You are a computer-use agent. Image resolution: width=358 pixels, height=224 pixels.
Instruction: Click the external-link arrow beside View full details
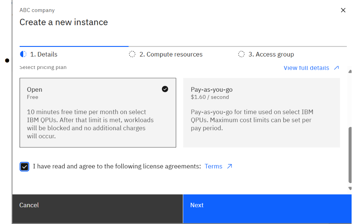coord(336,68)
